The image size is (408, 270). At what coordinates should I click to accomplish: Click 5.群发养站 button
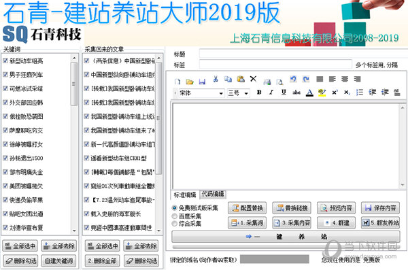(380, 223)
